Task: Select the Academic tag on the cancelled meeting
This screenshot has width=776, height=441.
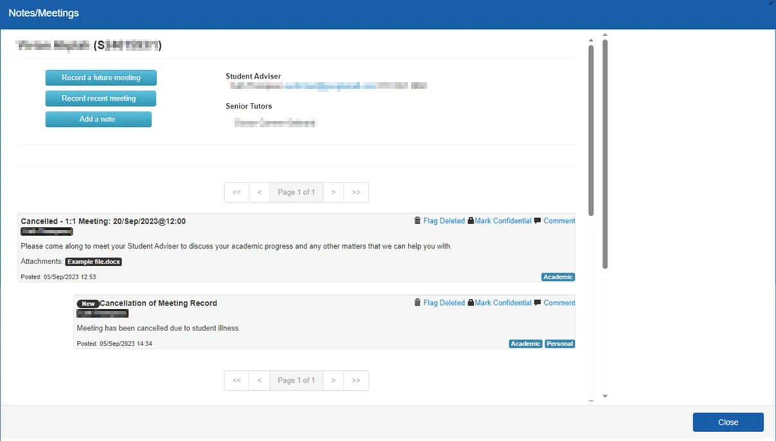Action: pos(558,277)
